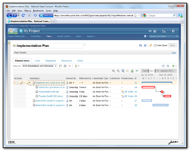
Task: Click search magnifier in Search Work Items
Action: pyautogui.click(x=177, y=36)
